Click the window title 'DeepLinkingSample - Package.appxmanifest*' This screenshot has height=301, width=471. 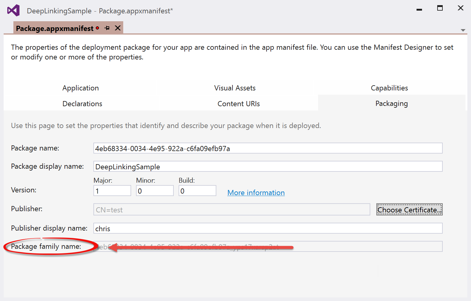100,11
